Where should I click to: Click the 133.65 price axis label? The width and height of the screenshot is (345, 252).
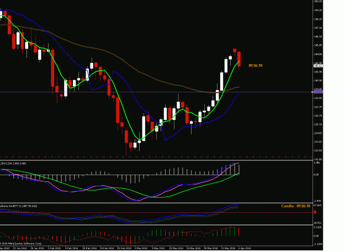[319, 142]
